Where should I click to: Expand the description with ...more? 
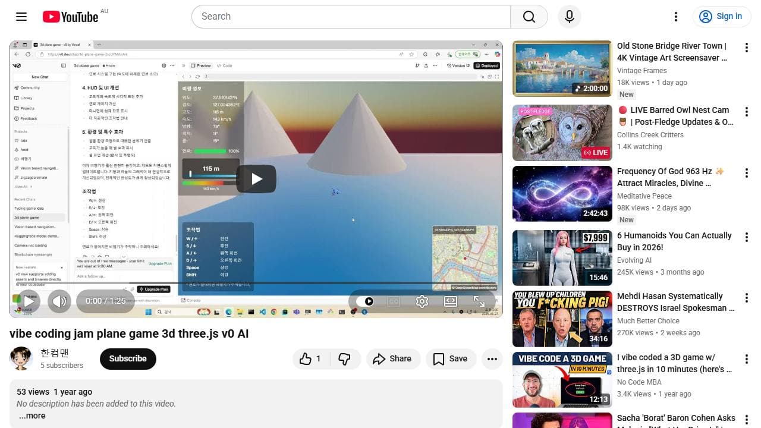(x=32, y=416)
